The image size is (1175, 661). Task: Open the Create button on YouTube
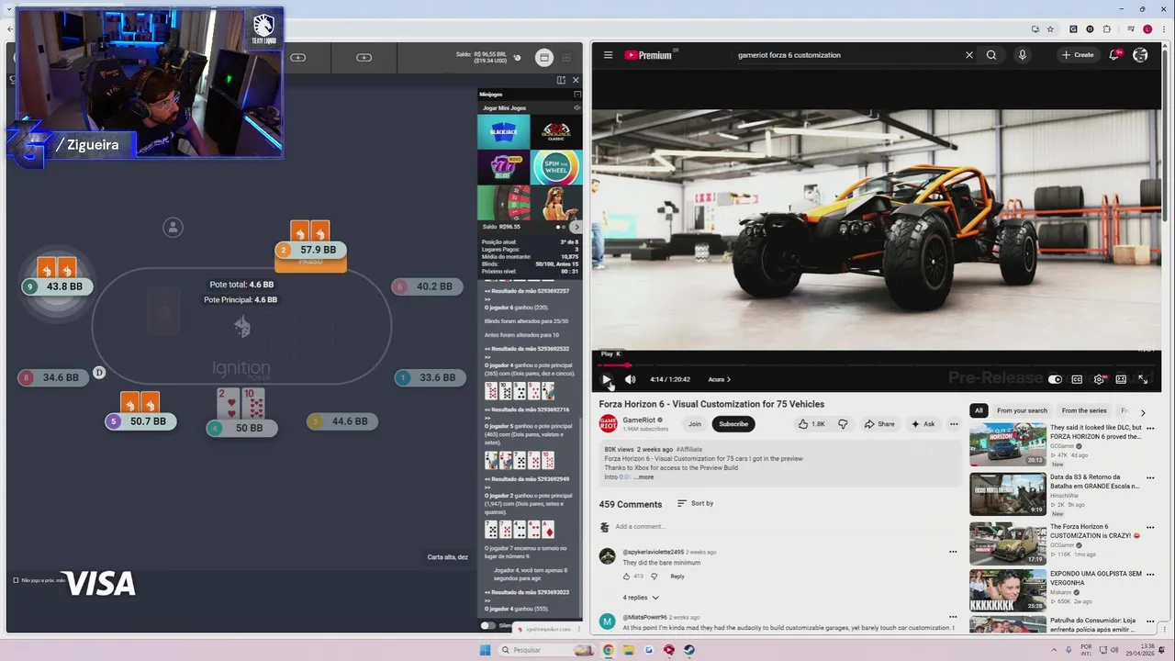click(x=1078, y=55)
